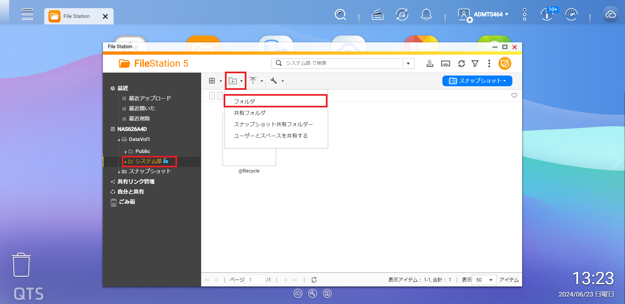Open the items-per-page 50 dropdown
The height and width of the screenshot is (304, 625).
click(484, 280)
